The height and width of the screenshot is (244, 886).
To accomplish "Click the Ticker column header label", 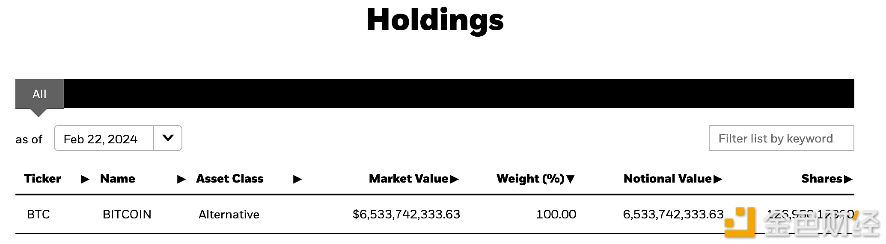I will pos(42,179).
